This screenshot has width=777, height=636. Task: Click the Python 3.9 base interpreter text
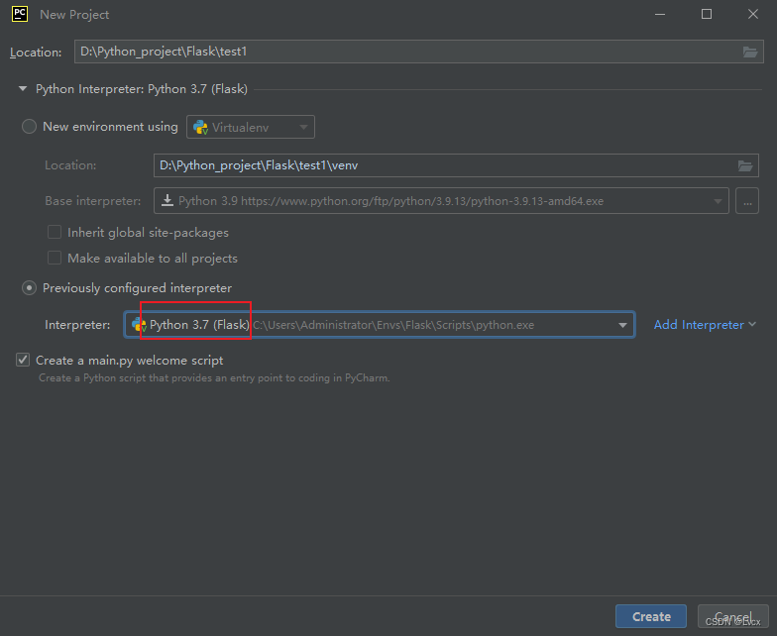coord(390,201)
